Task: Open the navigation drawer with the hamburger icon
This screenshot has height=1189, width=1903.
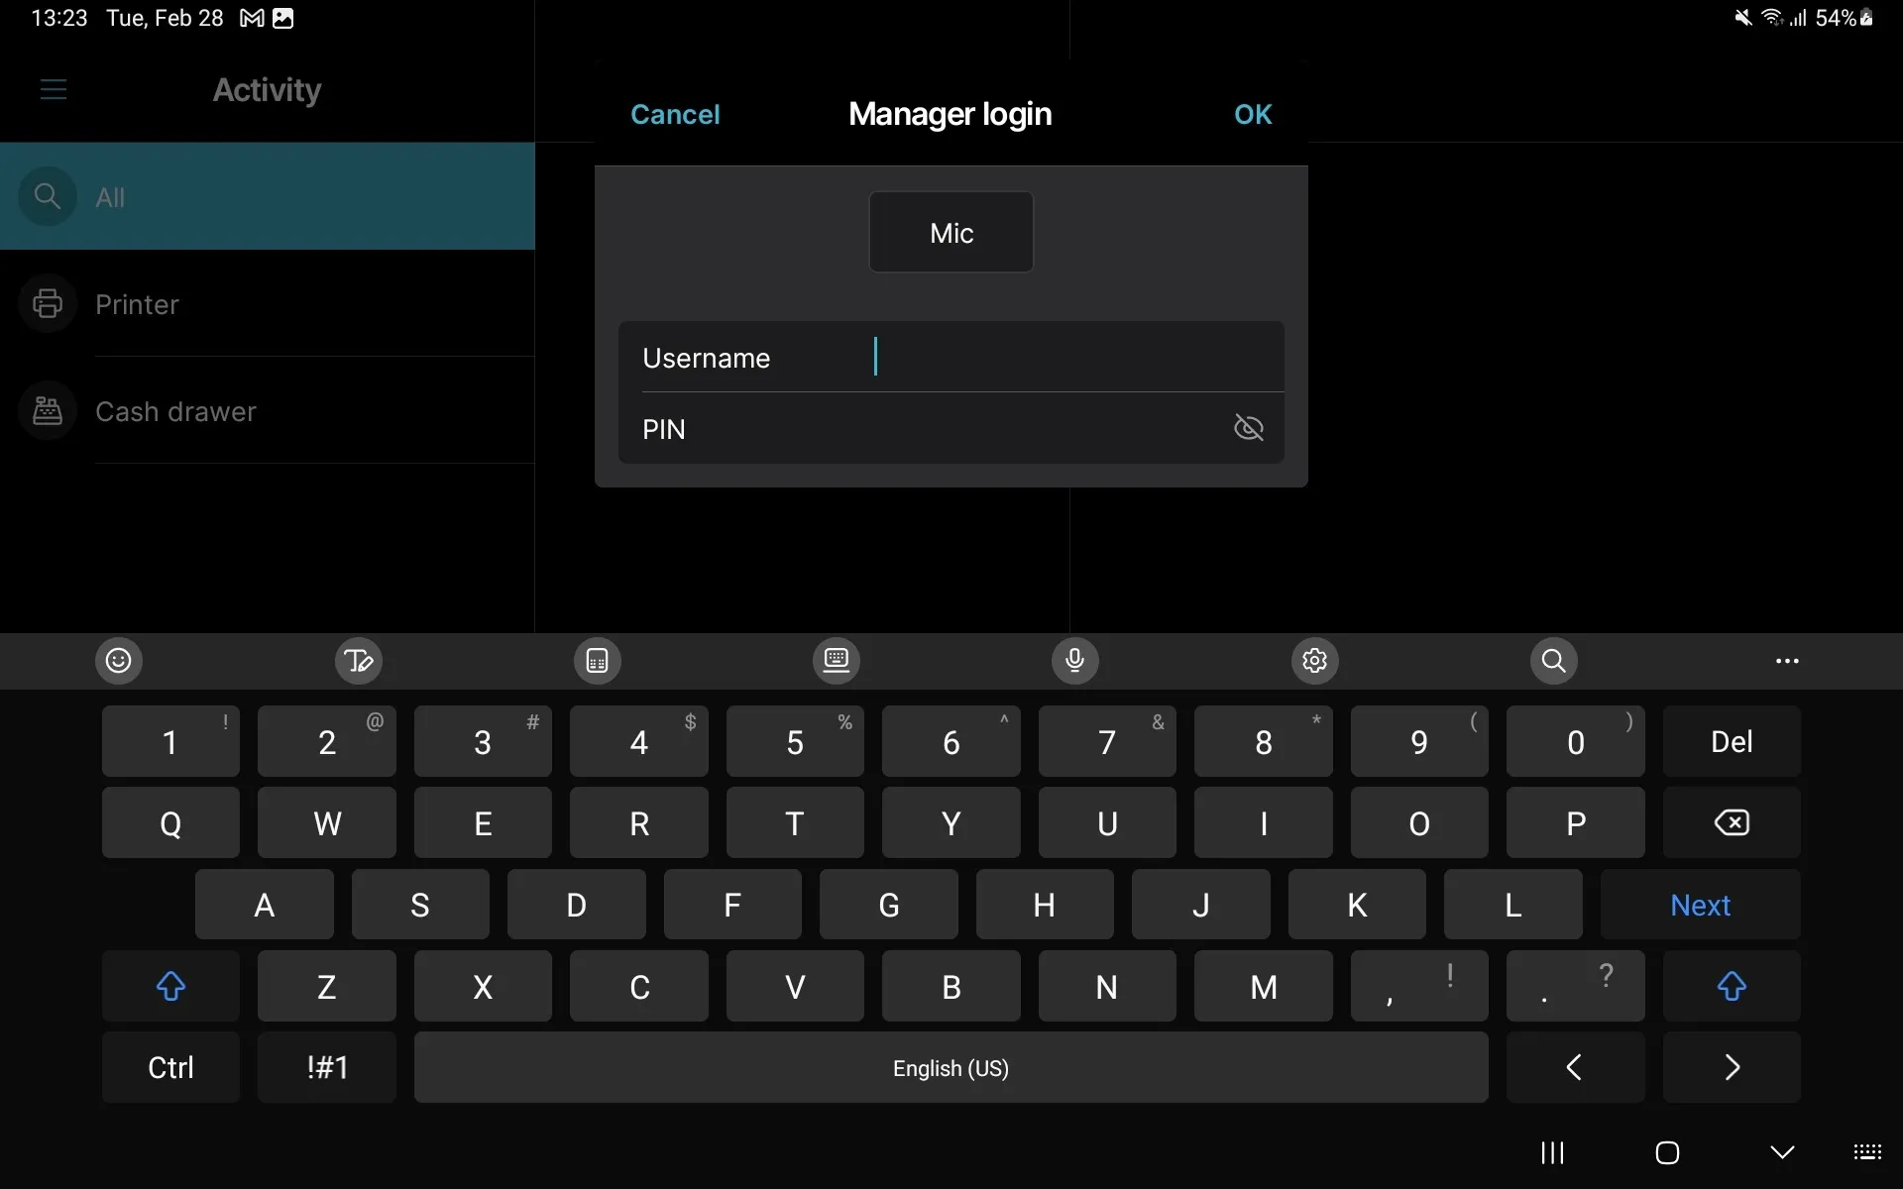Action: 54,89
